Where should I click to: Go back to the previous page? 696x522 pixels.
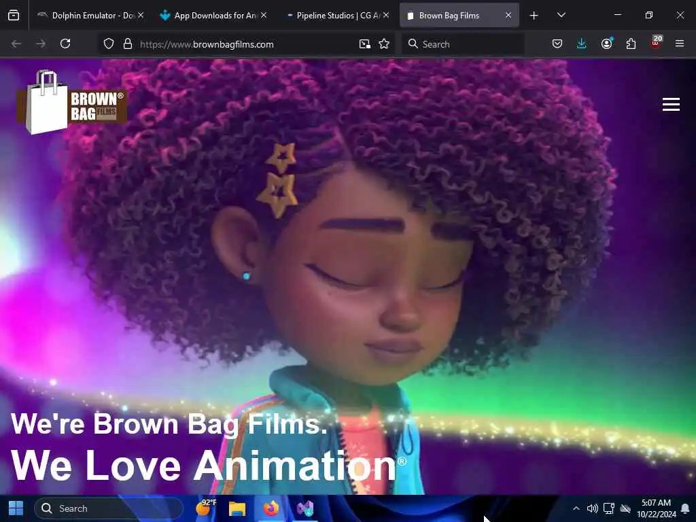coord(16,44)
